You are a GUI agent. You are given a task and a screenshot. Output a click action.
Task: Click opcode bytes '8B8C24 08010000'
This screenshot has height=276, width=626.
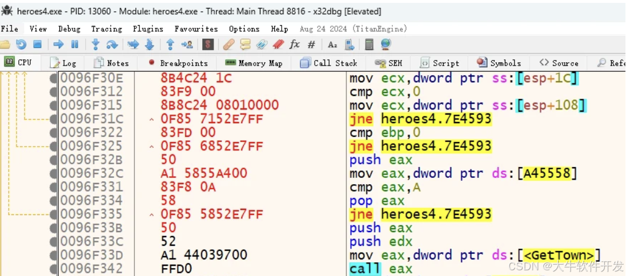coord(219,105)
